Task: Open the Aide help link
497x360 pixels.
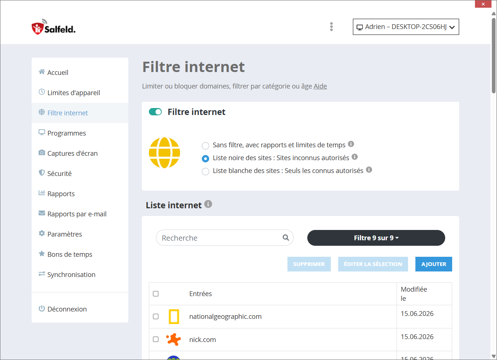Action: pyautogui.click(x=320, y=86)
